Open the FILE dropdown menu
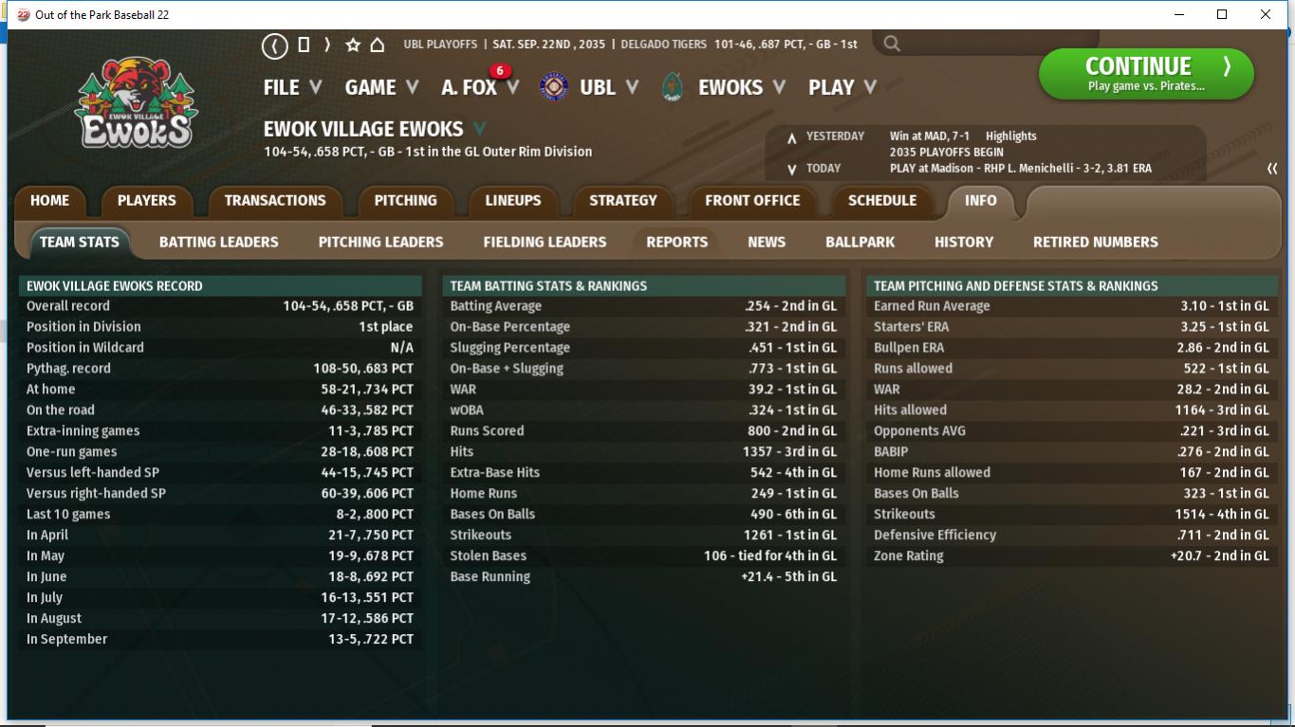The width and height of the screenshot is (1295, 727). point(292,87)
